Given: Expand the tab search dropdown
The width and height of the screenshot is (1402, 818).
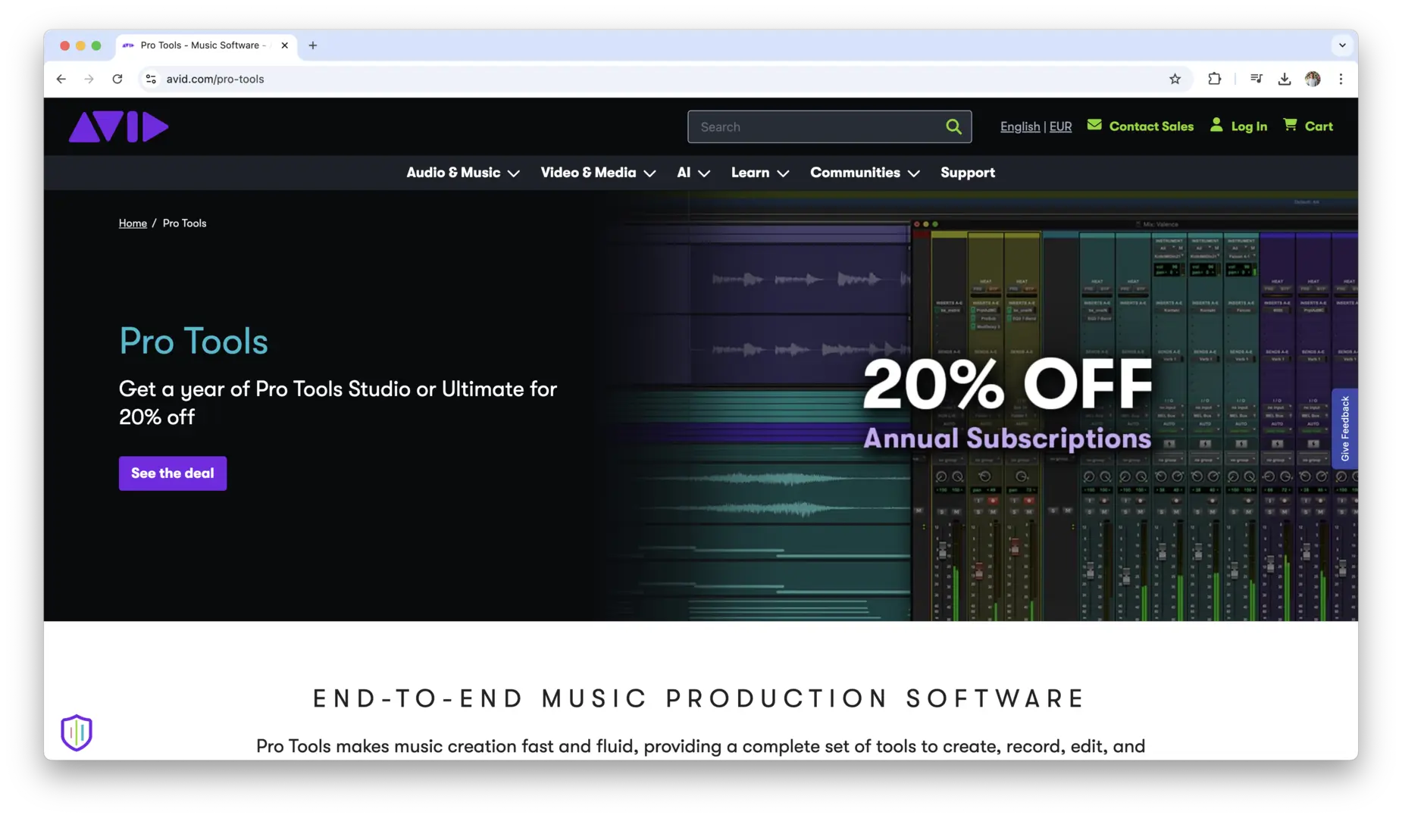Looking at the screenshot, I should 1342,45.
